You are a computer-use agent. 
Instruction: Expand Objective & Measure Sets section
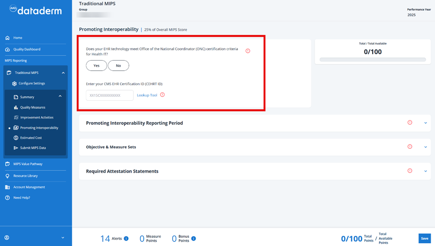(x=426, y=147)
